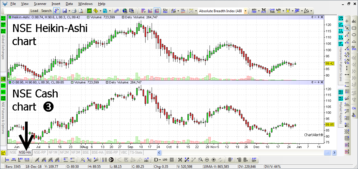Click the CAW TAW toolbar icon
This screenshot has width=358, height=169.
[x=272, y=11]
